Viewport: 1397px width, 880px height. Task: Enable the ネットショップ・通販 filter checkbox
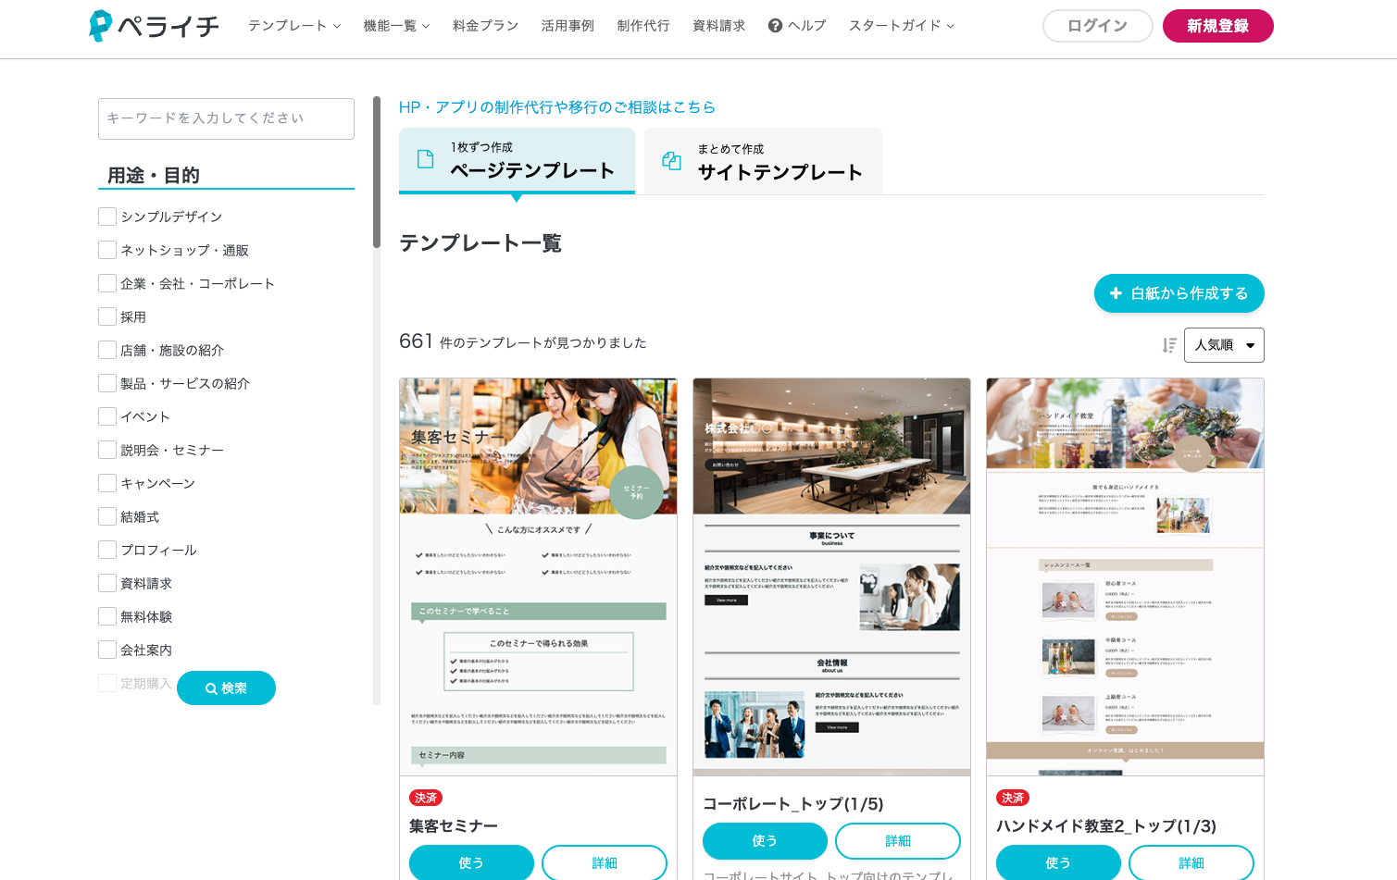(x=107, y=250)
